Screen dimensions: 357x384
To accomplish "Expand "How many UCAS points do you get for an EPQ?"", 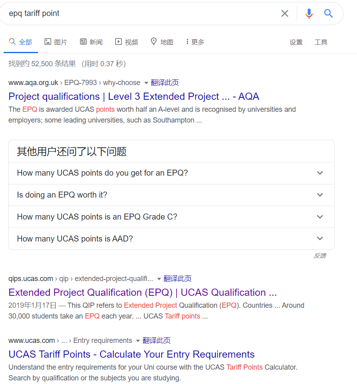I will (x=171, y=173).
